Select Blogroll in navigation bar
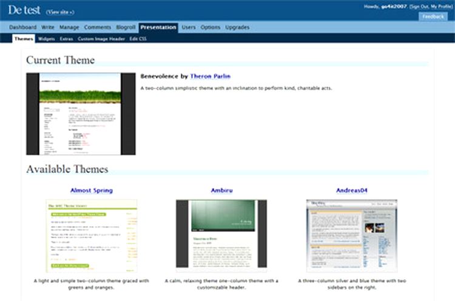 tap(126, 27)
